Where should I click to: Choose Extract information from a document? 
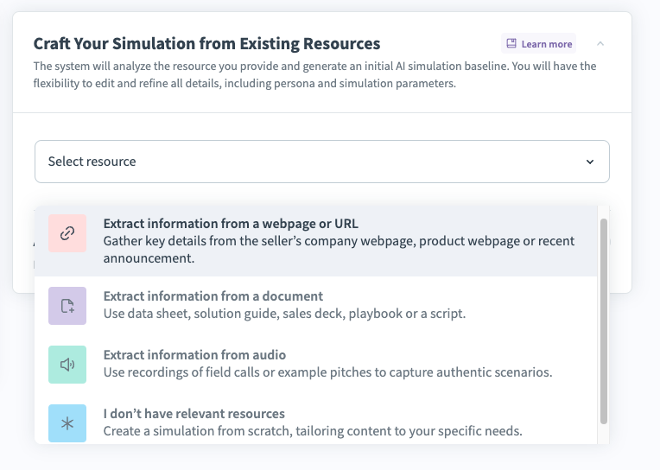[x=213, y=296]
